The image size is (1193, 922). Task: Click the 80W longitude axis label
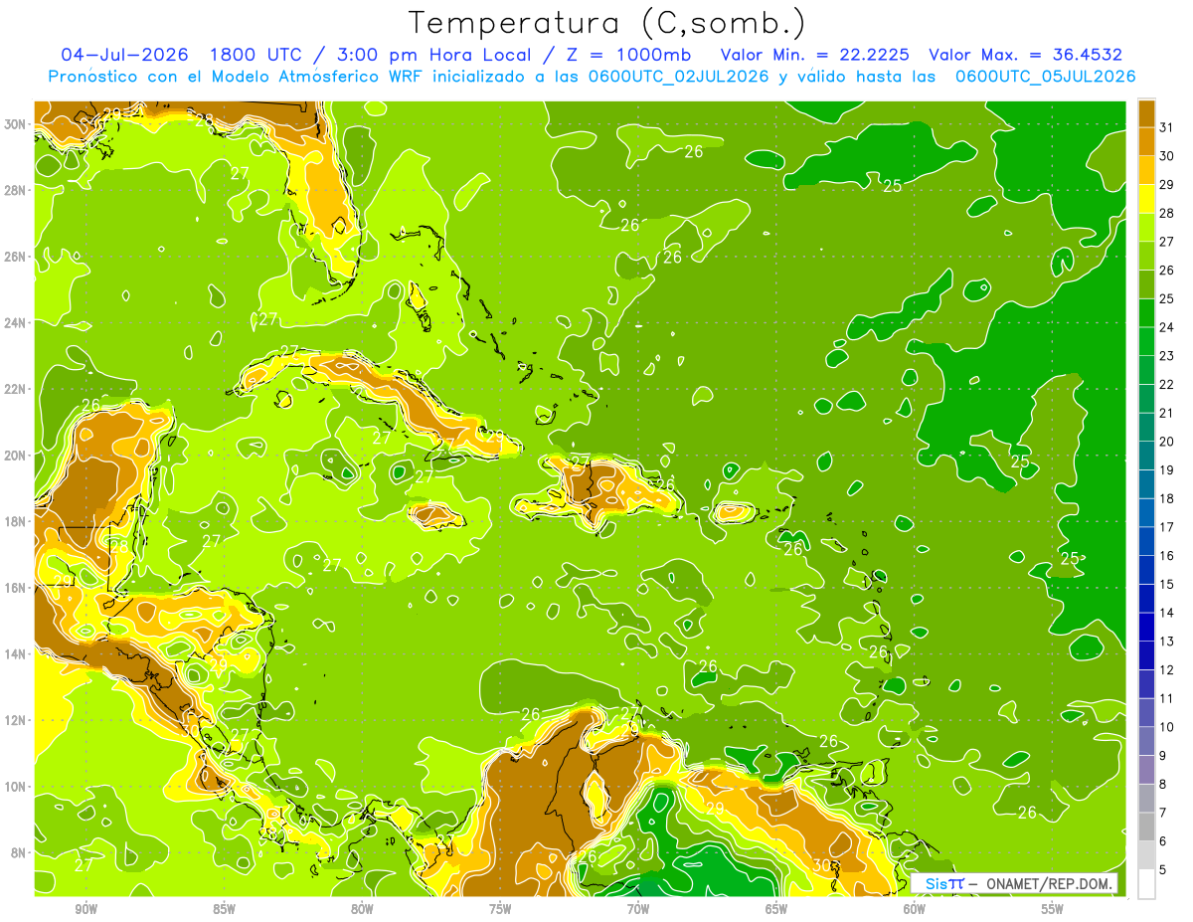(362, 909)
